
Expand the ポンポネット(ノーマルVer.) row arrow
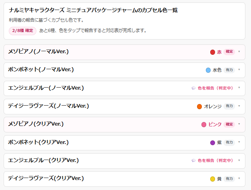[239, 70]
